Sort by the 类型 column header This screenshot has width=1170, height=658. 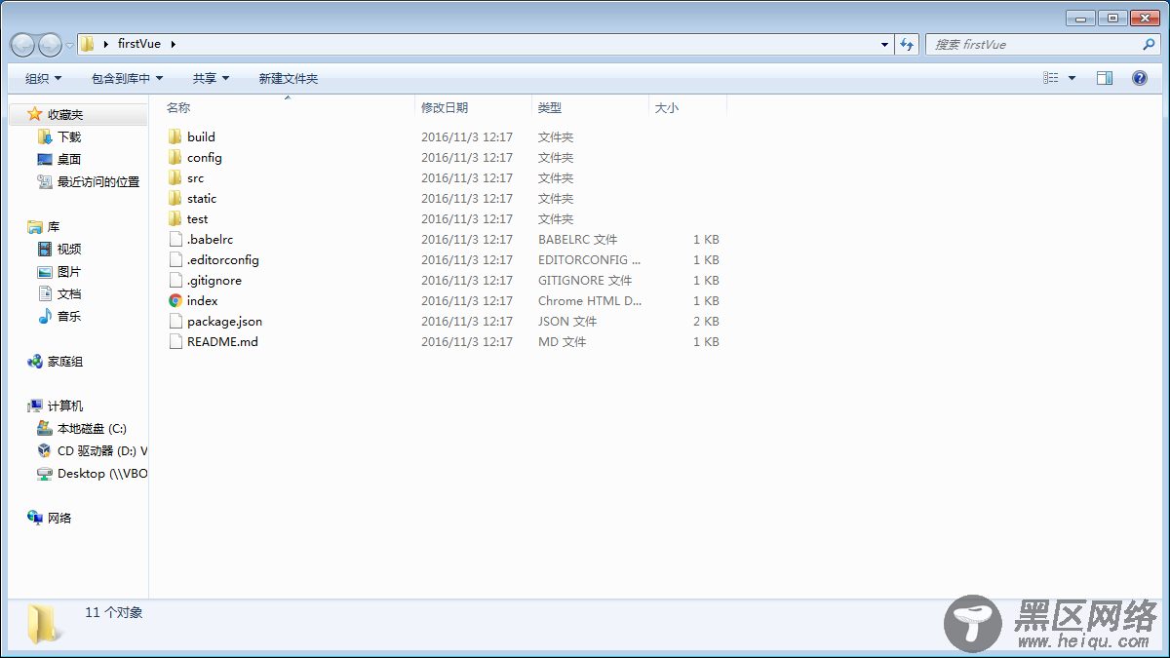point(550,108)
